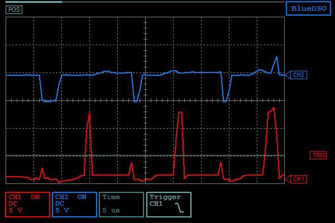This screenshot has width=335, height=223.
Task: Select the CH2 level marker
Action: (x=296, y=75)
